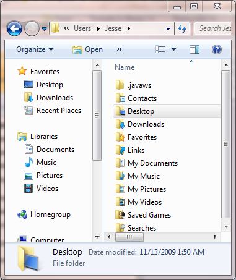
Task: Open view options dropdown arrow
Action: pos(173,49)
